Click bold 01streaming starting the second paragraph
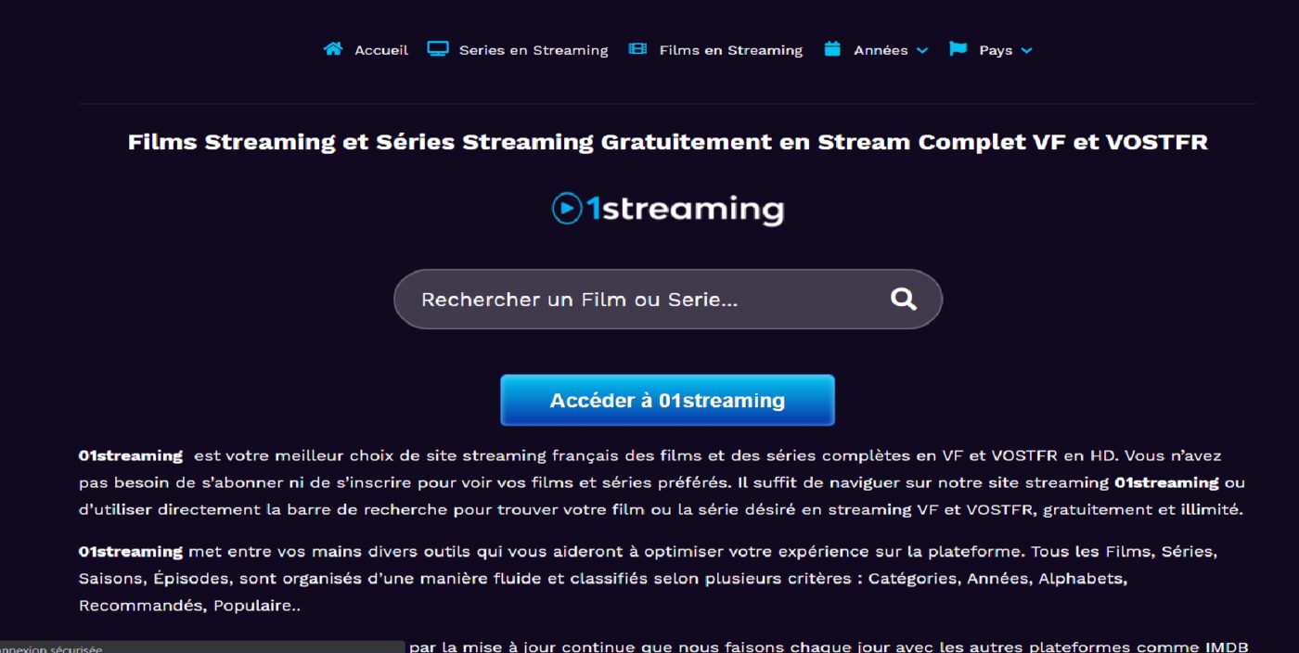The image size is (1299, 653). point(131,551)
